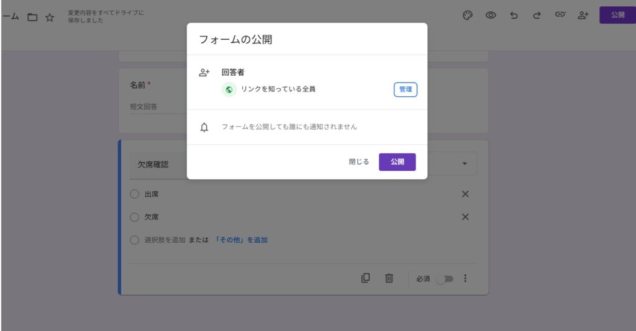Open the theme customization palette icon
The width and height of the screenshot is (636, 331).
pyautogui.click(x=468, y=16)
